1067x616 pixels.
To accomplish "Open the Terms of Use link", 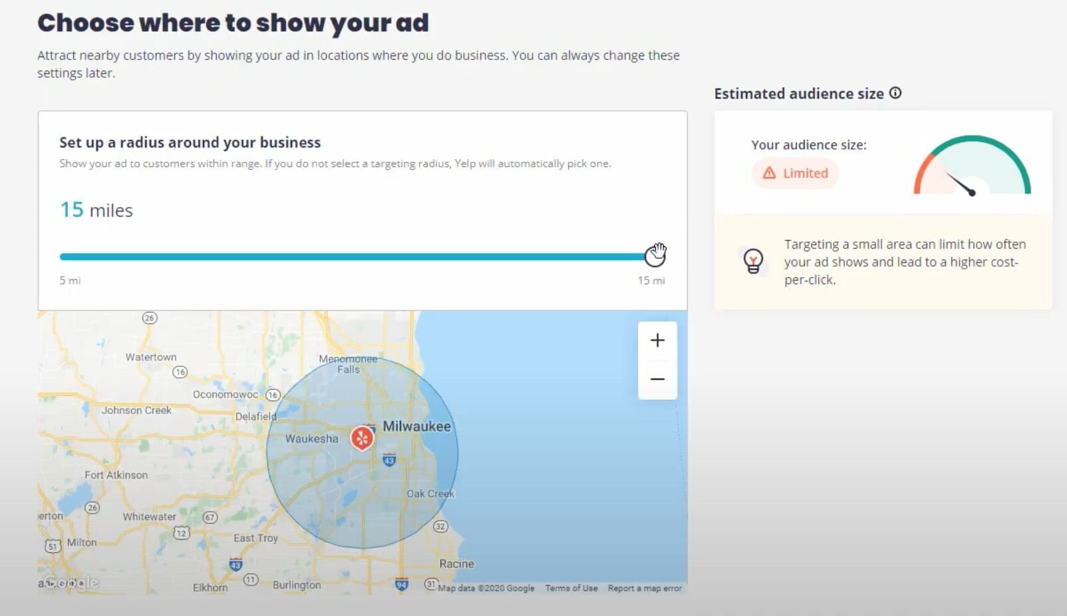I will (571, 588).
